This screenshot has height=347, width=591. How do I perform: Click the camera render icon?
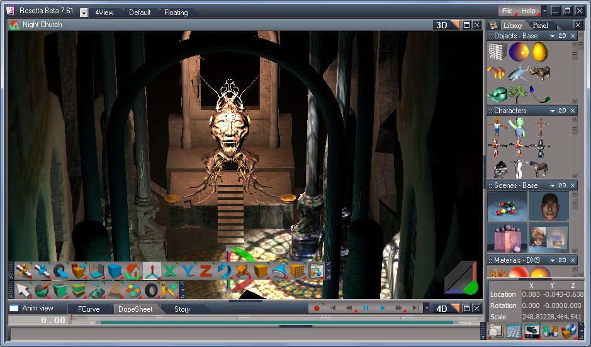pos(532,331)
